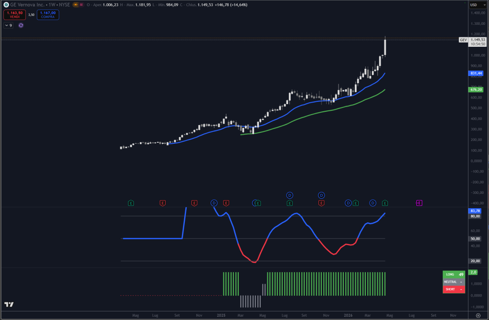Image resolution: width=489 pixels, height=320 pixels.
Task: Click the wave symbol icon after the fire emoji
Action: point(81,4)
